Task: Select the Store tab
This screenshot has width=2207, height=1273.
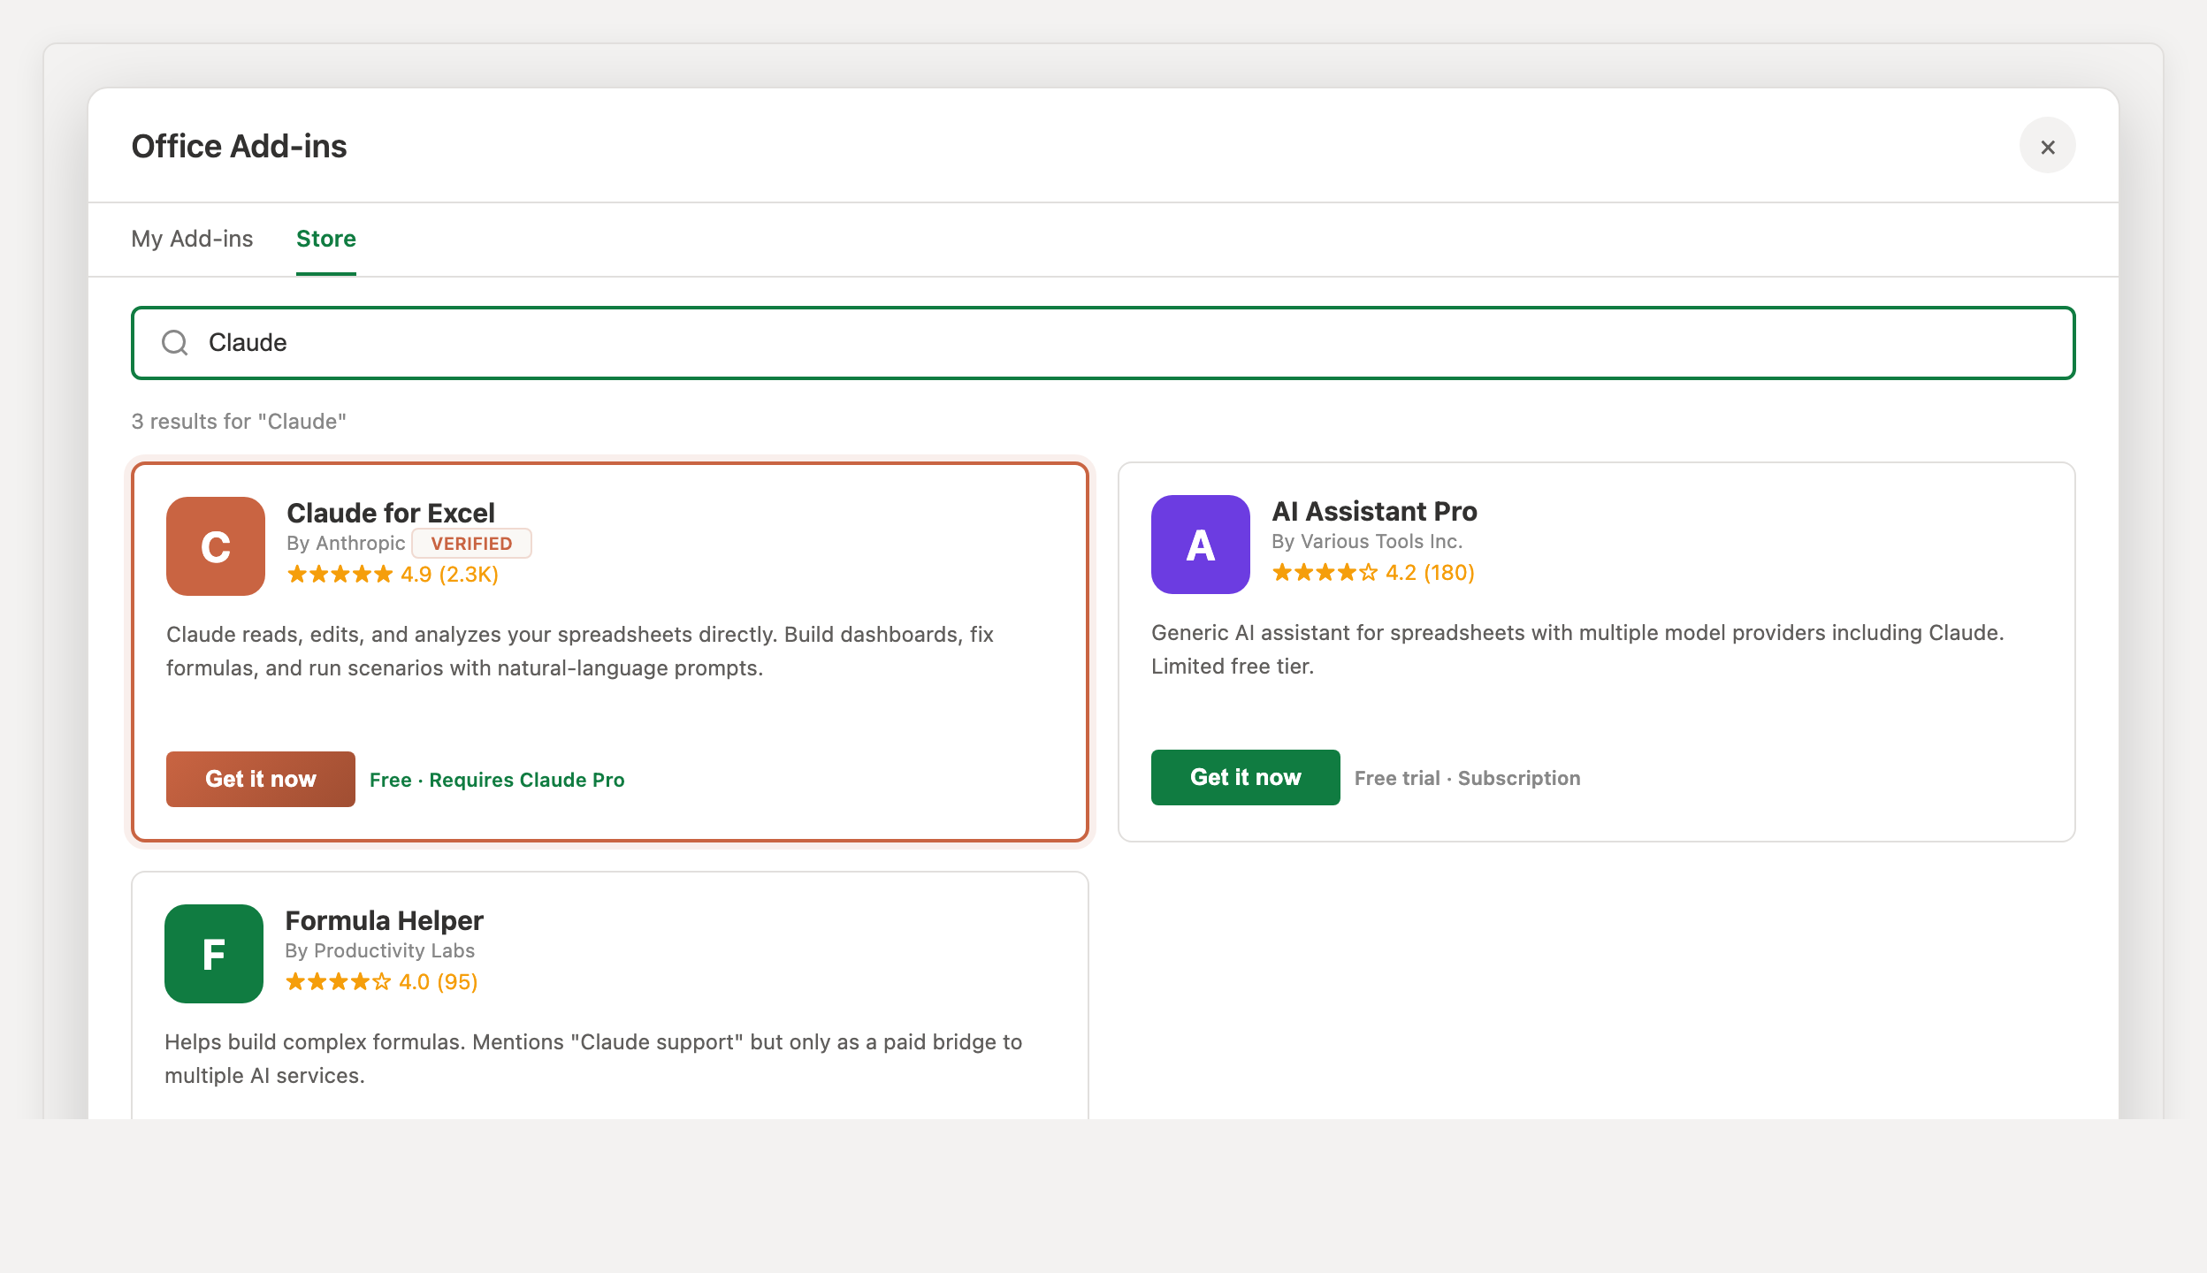Action: (x=326, y=239)
